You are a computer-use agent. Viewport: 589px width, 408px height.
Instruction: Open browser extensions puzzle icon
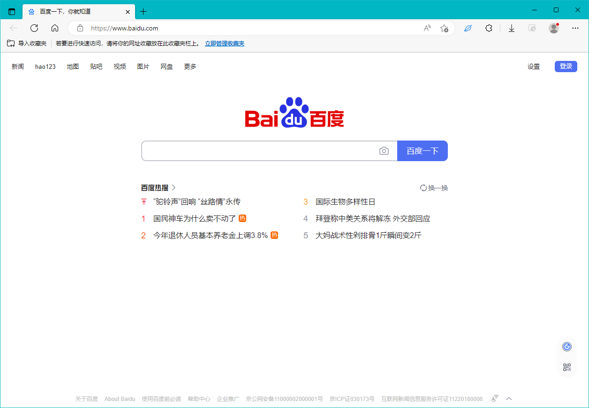tap(489, 28)
